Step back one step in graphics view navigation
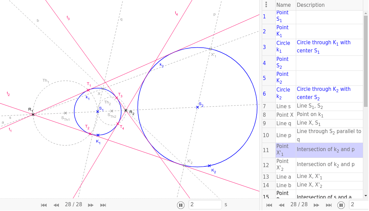 (56, 205)
